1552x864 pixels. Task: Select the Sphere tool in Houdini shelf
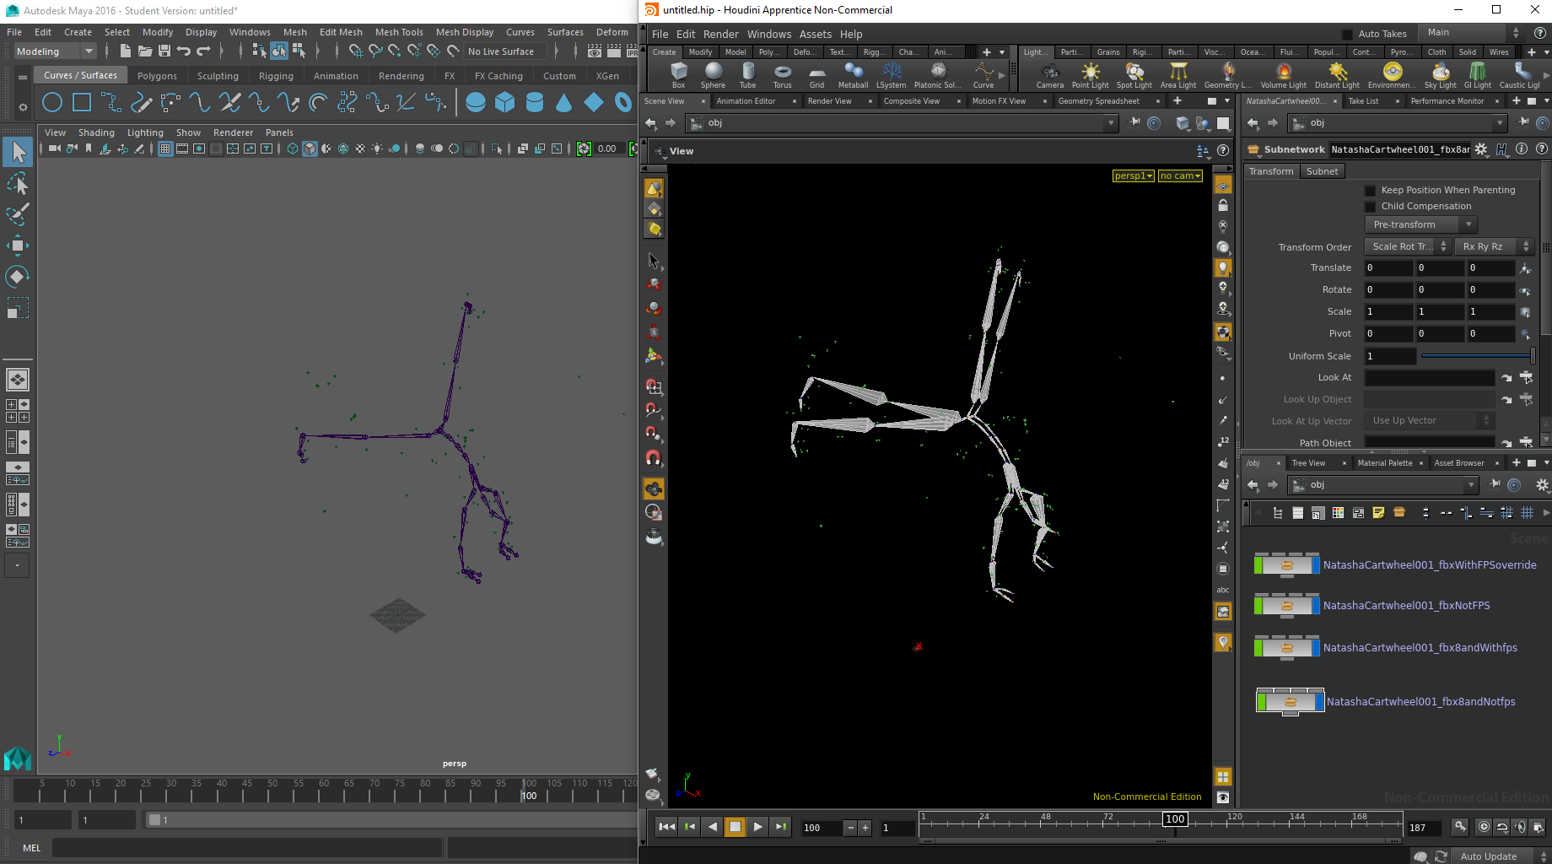click(x=713, y=73)
